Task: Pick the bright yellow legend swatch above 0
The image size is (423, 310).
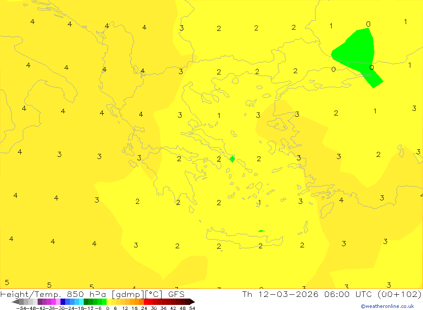Action: pos(109,302)
